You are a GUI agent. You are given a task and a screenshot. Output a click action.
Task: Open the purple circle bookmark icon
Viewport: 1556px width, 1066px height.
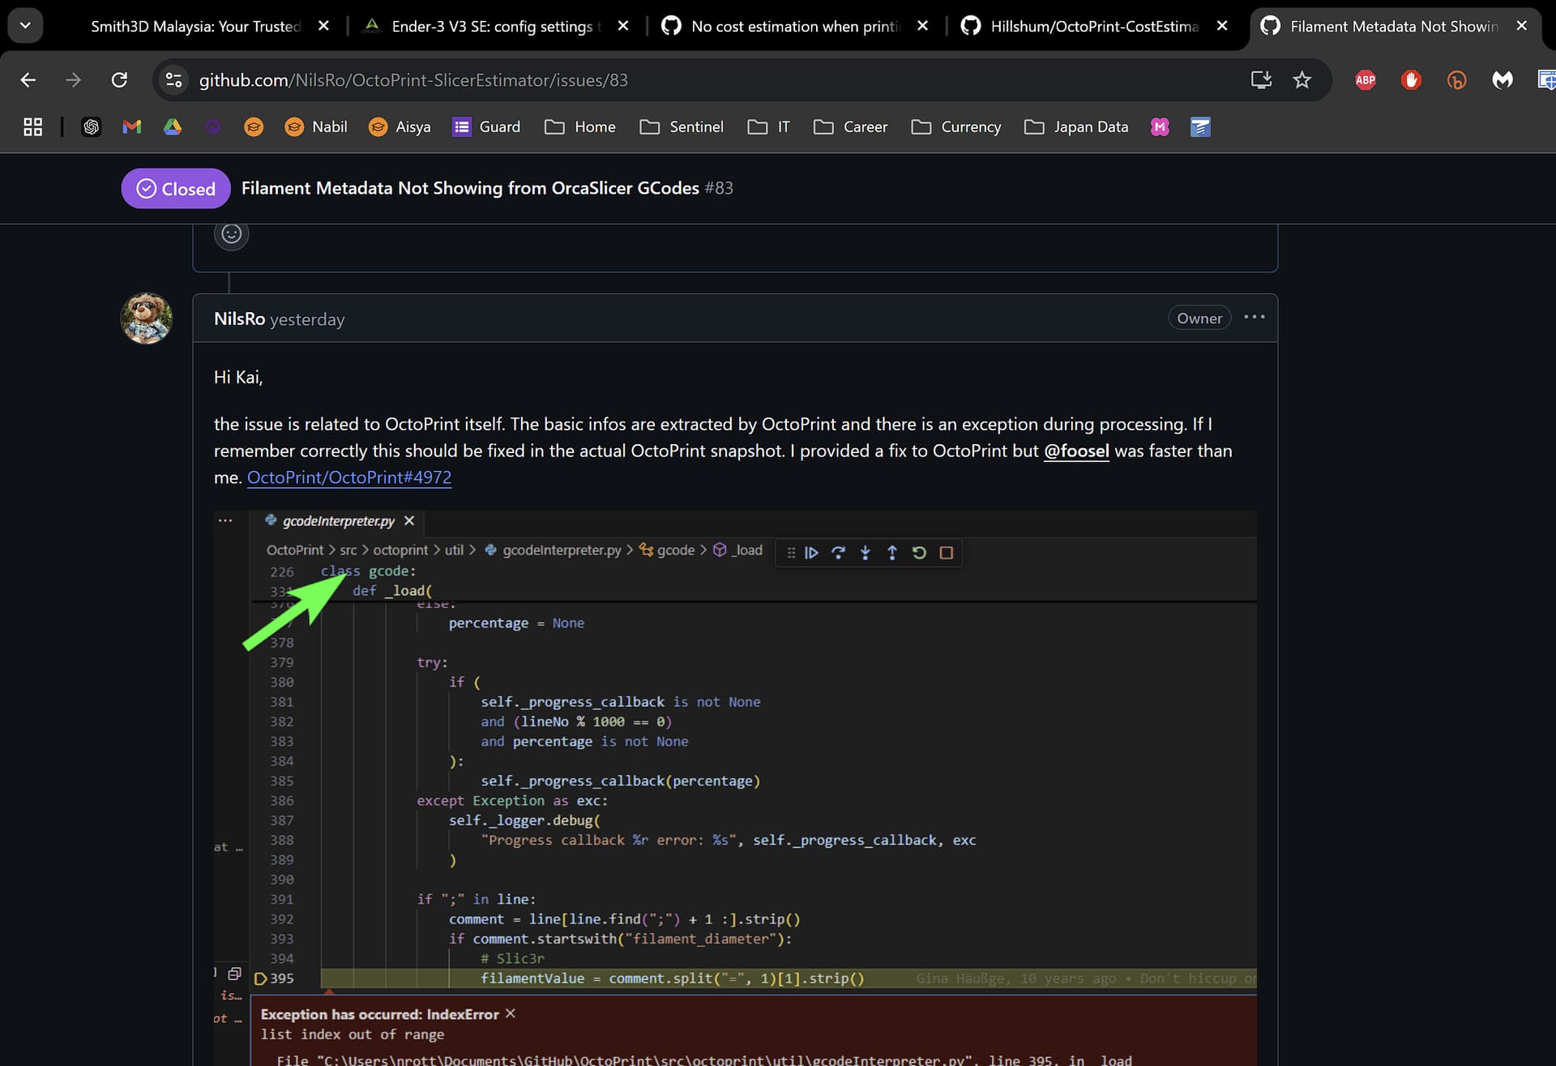coord(213,127)
